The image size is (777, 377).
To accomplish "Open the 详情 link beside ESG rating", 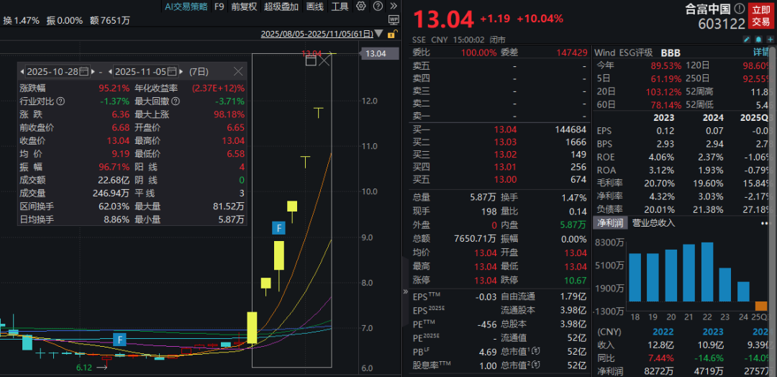I will (x=763, y=53).
